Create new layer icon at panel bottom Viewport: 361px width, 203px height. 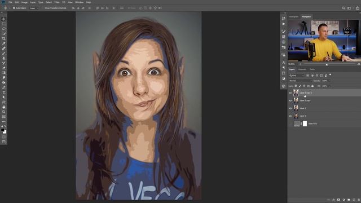[354, 200]
